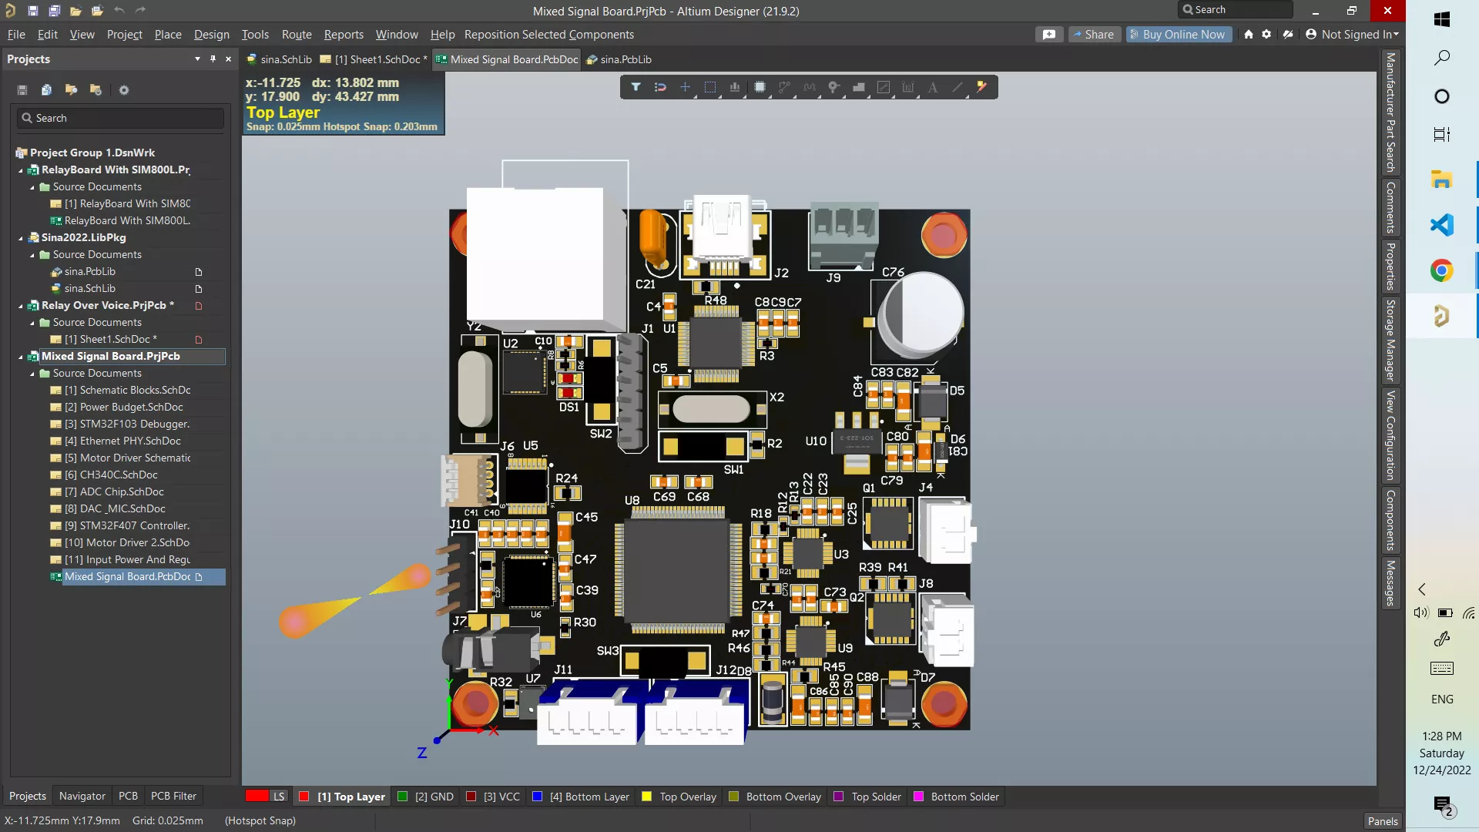The height and width of the screenshot is (832, 1479).
Task: Click Open Project icon in title bar
Action: (x=97, y=11)
